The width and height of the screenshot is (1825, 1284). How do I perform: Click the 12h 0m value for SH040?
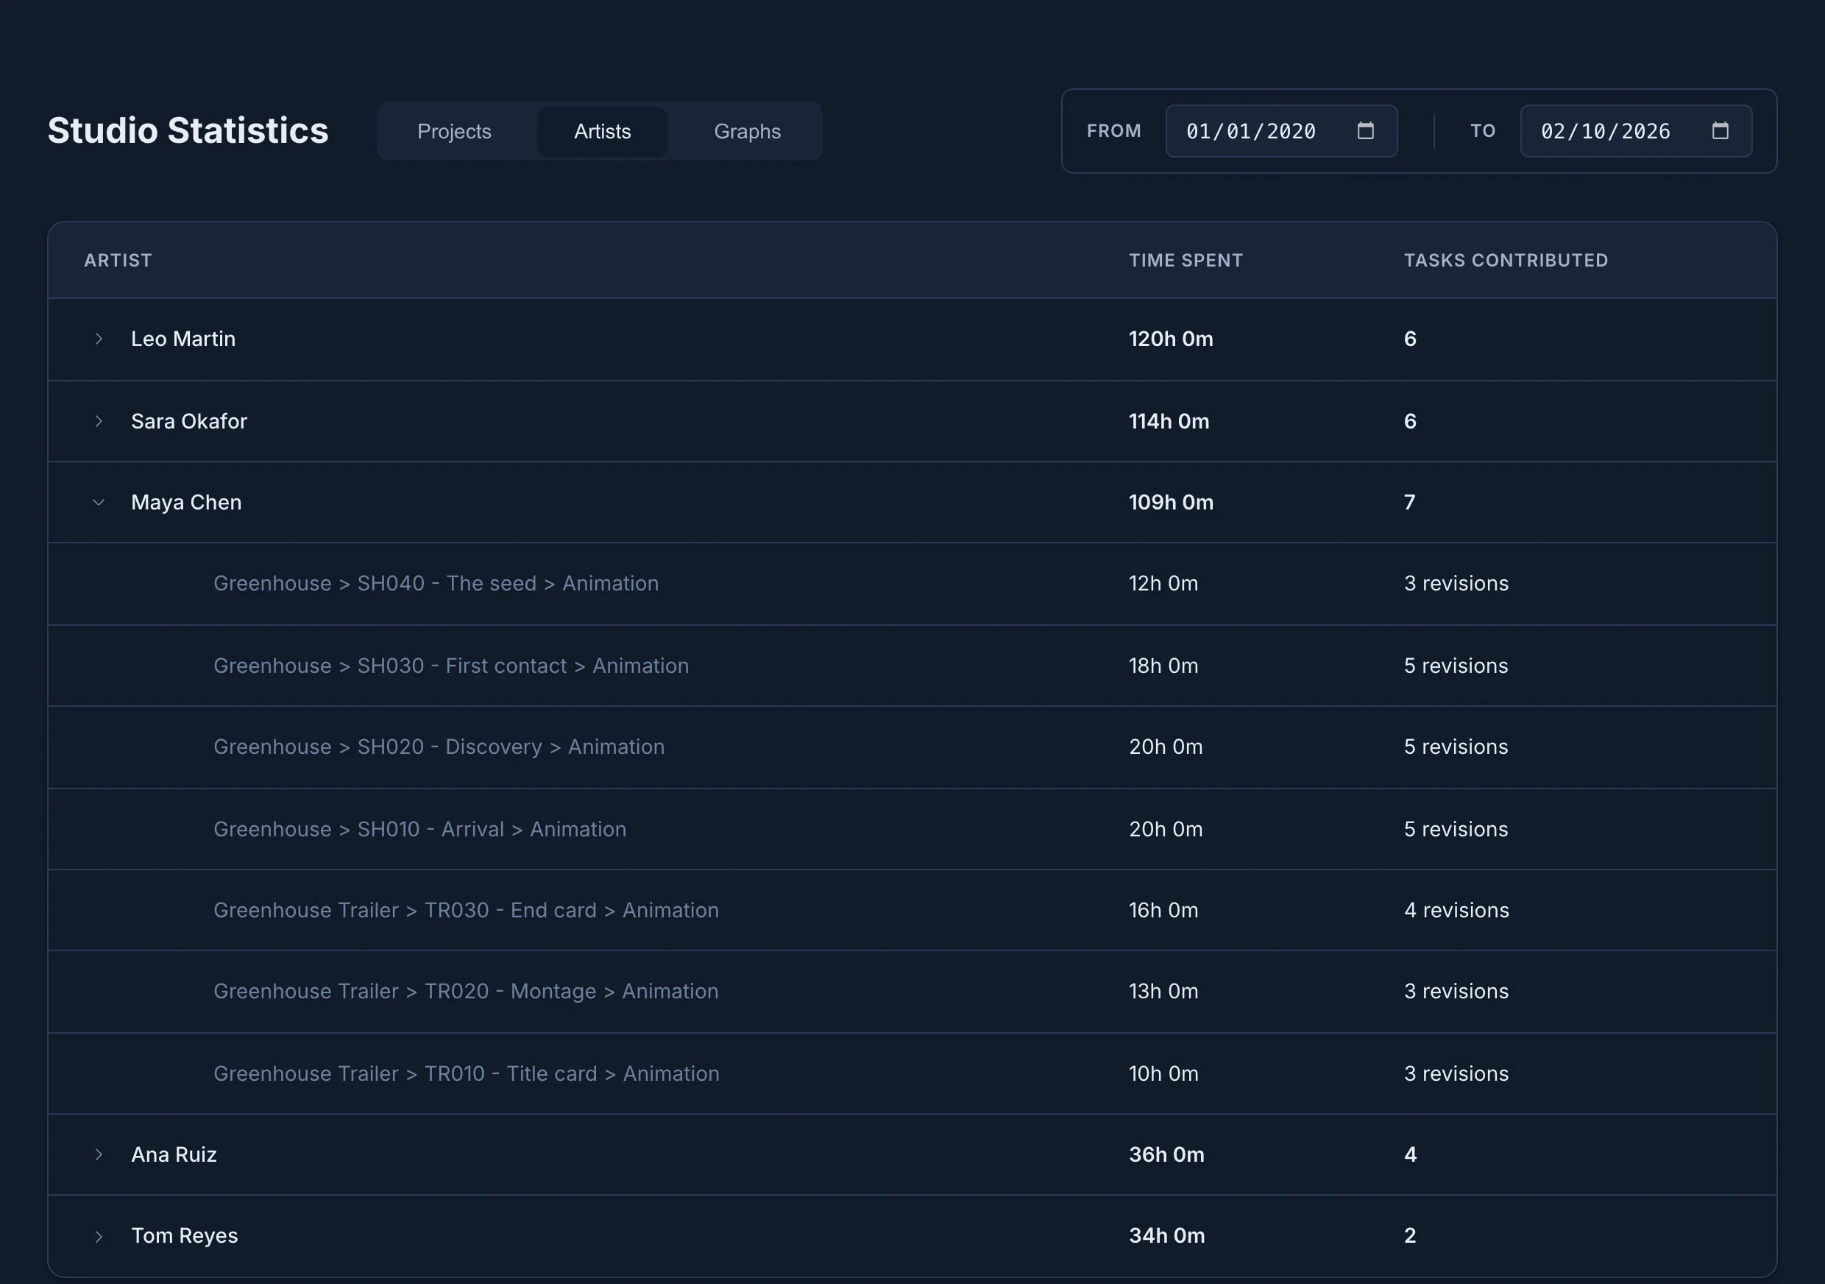(1163, 584)
